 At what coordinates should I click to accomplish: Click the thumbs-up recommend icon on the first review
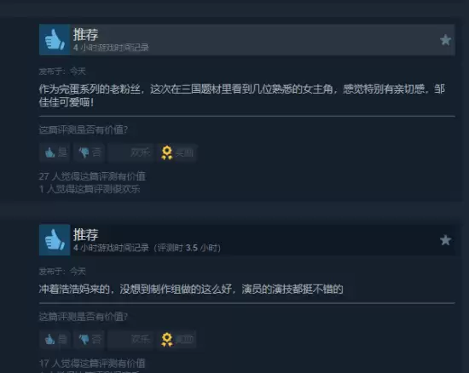tap(55, 40)
